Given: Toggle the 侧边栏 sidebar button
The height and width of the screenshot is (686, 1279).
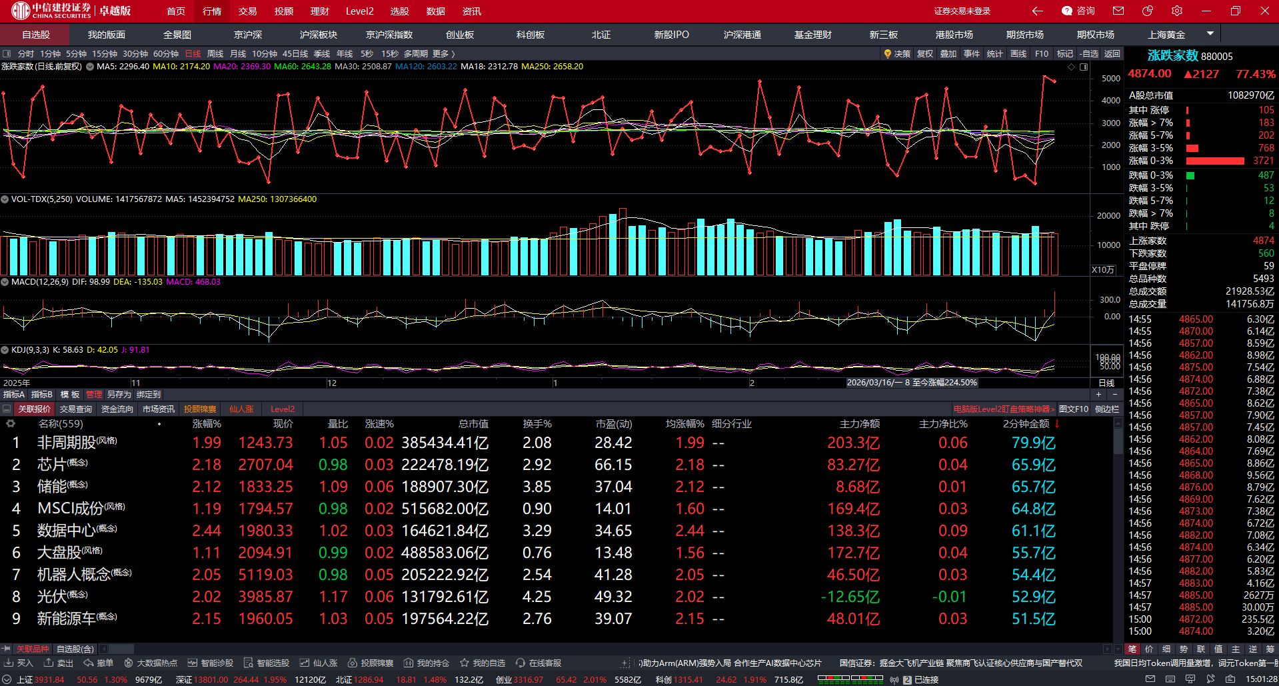Looking at the screenshot, I should click(x=1106, y=409).
